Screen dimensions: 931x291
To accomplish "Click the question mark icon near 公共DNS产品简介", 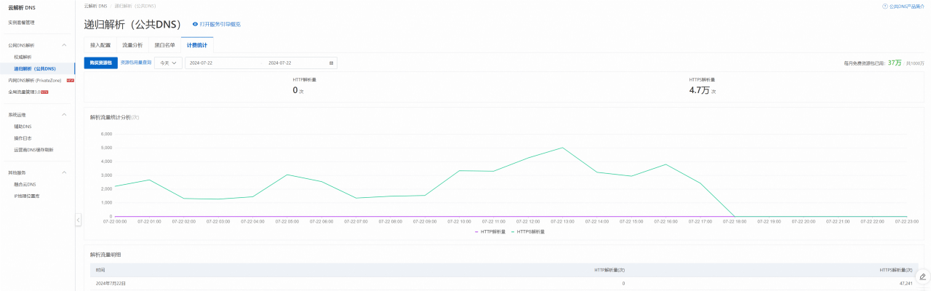I will 884,6.
